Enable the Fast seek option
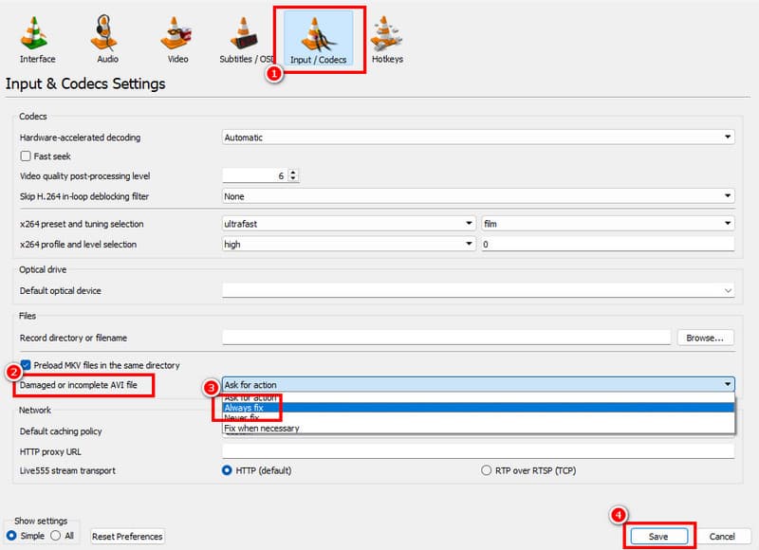The image size is (759, 550). 24,156
